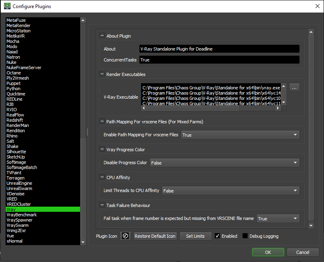Image resolution: width=324 pixels, height=262 pixels.
Task: Select the vray.exe path in executable list
Action: (211, 88)
